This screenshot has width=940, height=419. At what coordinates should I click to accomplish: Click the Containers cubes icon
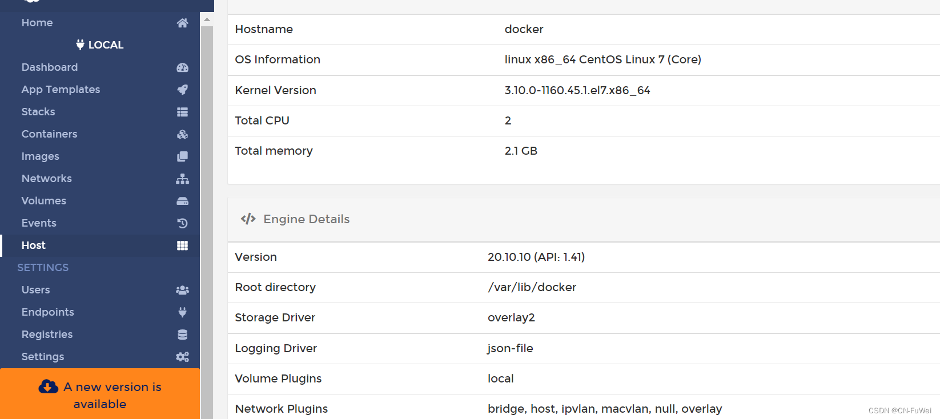click(x=182, y=134)
